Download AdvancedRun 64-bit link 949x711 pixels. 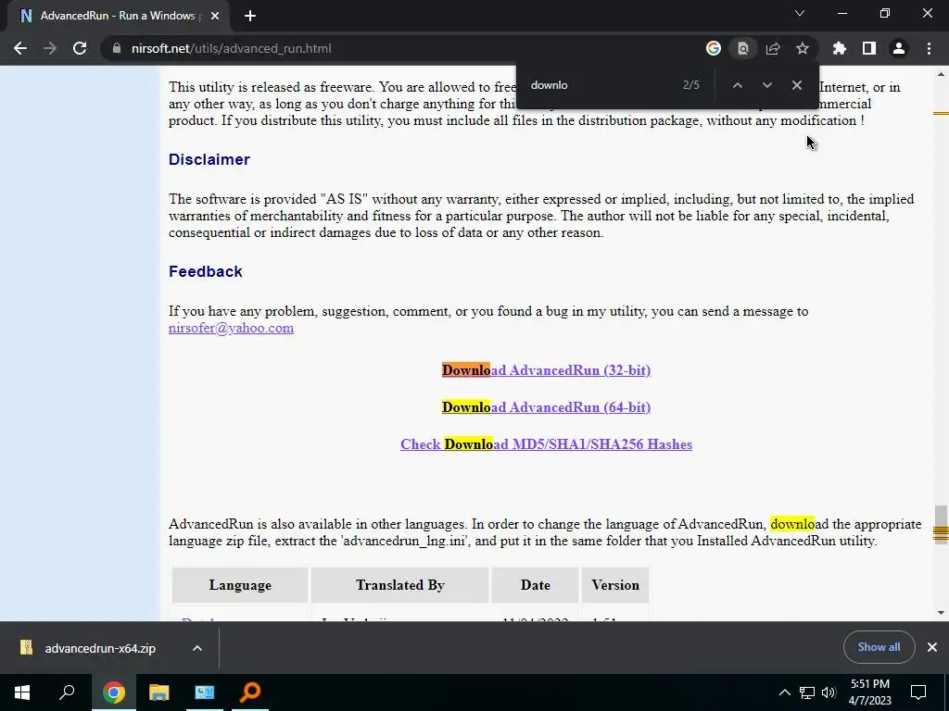point(546,407)
